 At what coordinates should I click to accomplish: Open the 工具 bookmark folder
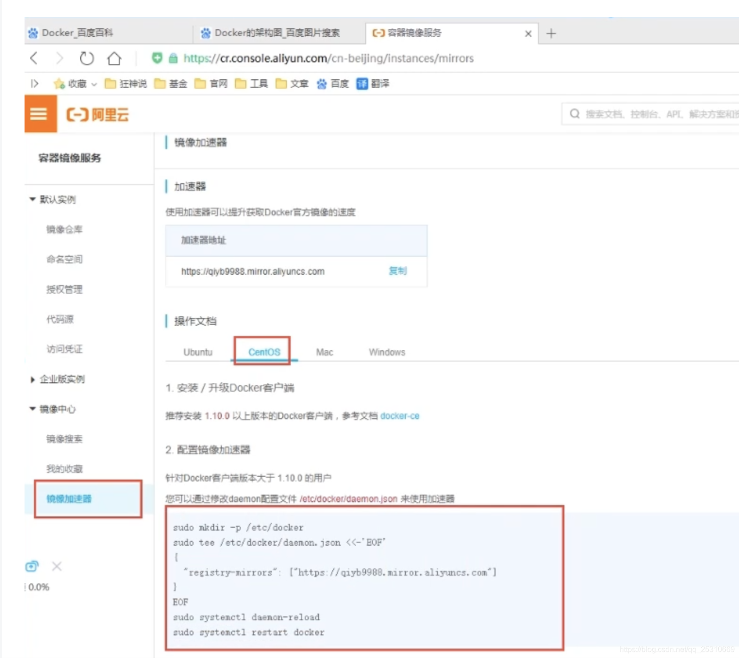click(x=252, y=84)
